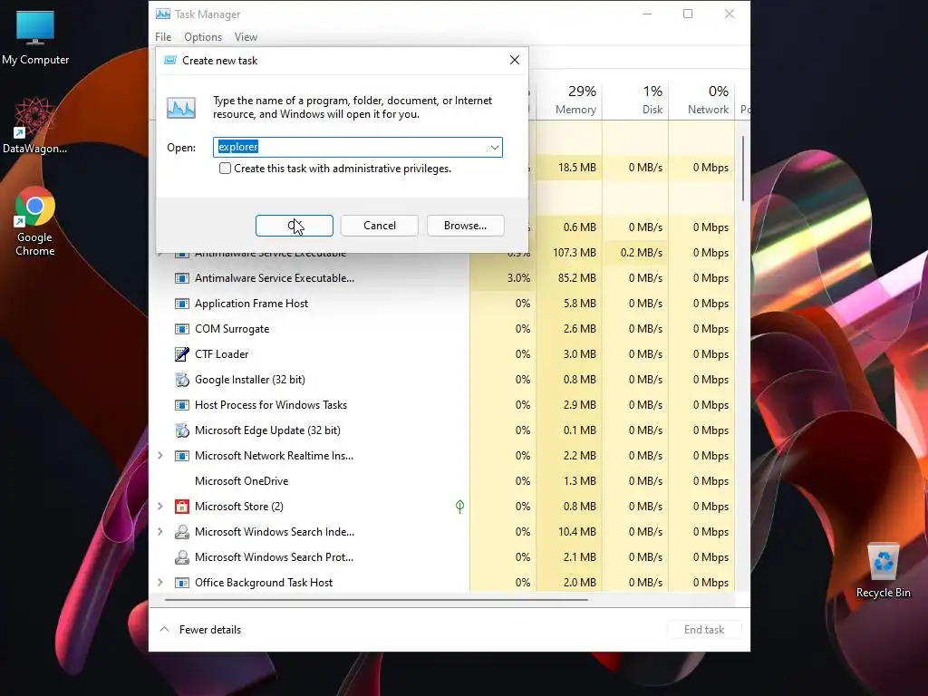Confirm with the OK button
The width and height of the screenshot is (928, 696).
295,226
